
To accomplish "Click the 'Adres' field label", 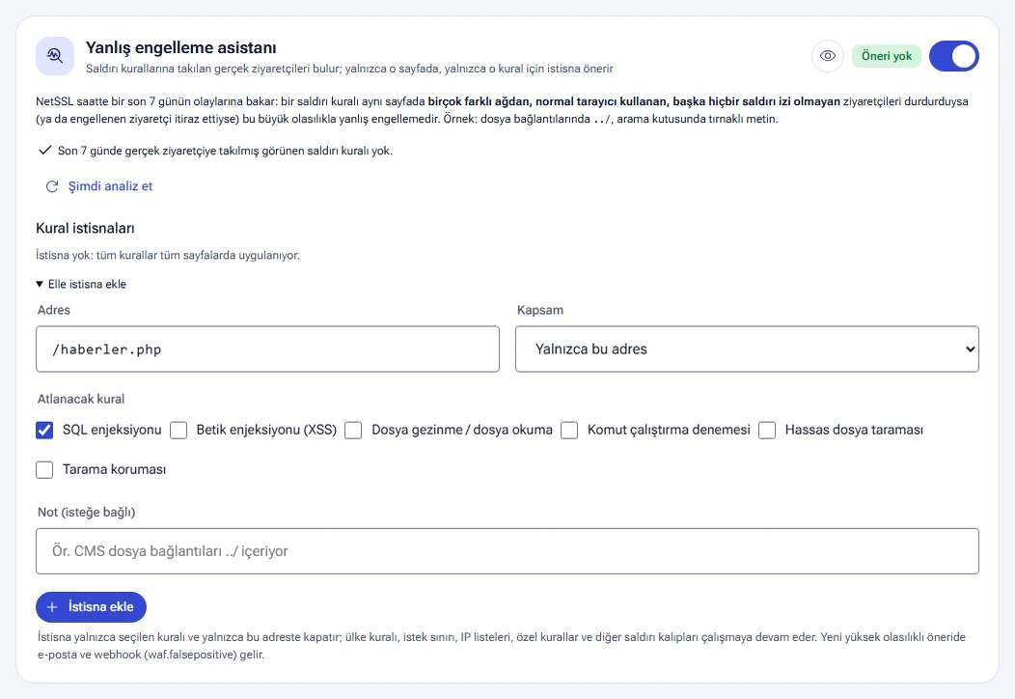I will click(54, 310).
